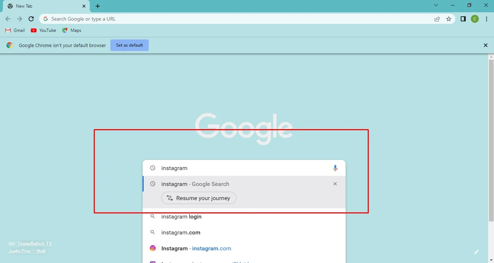494x263 pixels.
Task: Select the New Tab tab
Action: [45, 6]
